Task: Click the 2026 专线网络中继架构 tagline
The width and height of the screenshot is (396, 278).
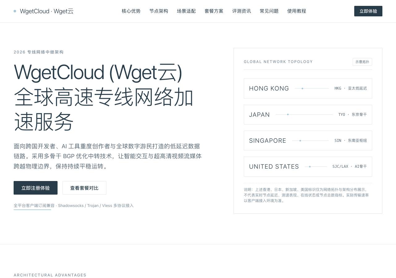Action: (39, 52)
